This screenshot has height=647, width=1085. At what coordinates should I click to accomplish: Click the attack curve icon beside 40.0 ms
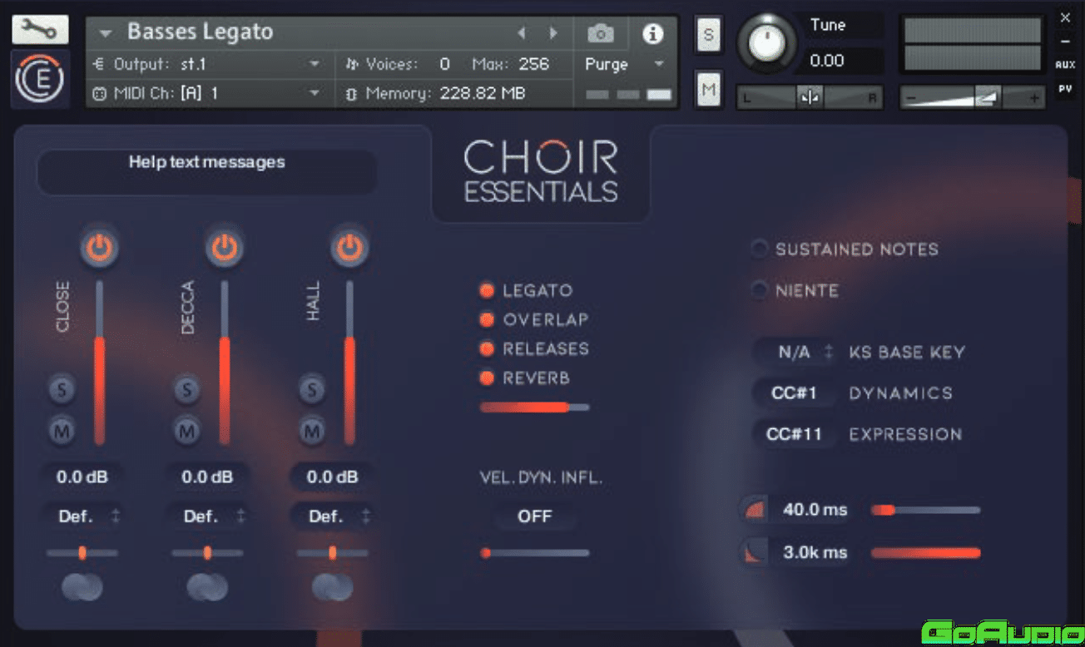[754, 509]
